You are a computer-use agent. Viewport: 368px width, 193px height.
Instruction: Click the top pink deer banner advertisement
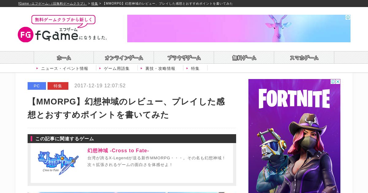(x=239, y=28)
